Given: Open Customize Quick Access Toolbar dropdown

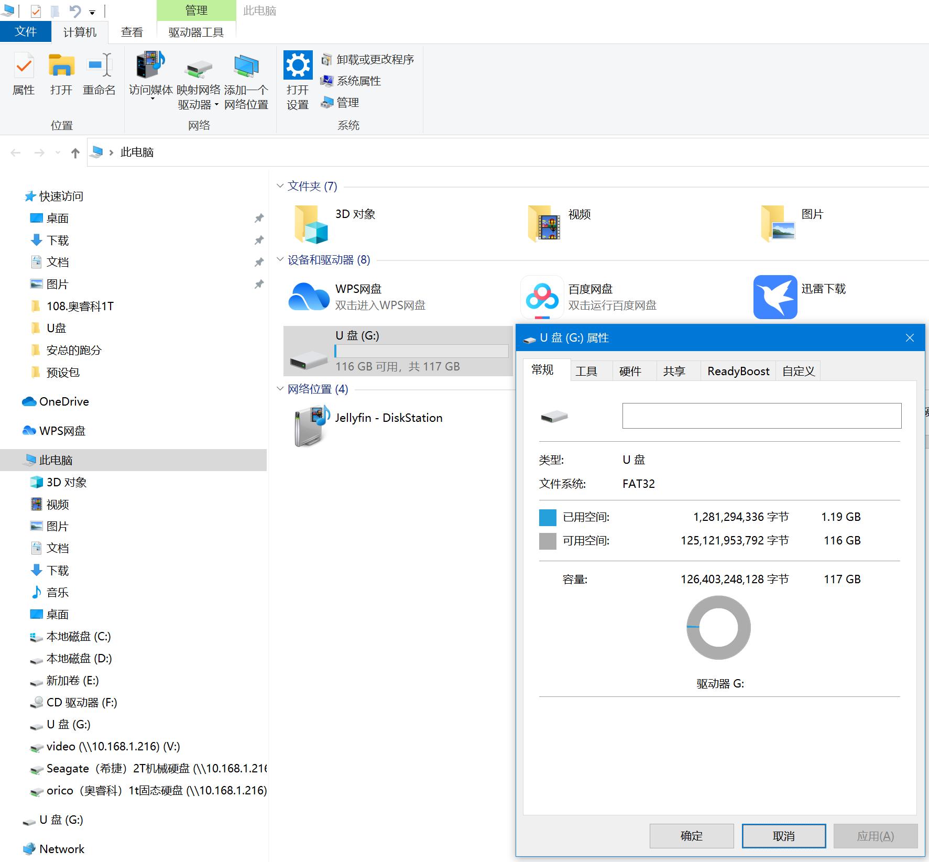Looking at the screenshot, I should [92, 12].
